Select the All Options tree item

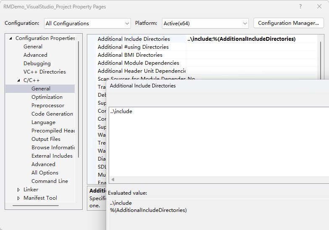click(44, 173)
